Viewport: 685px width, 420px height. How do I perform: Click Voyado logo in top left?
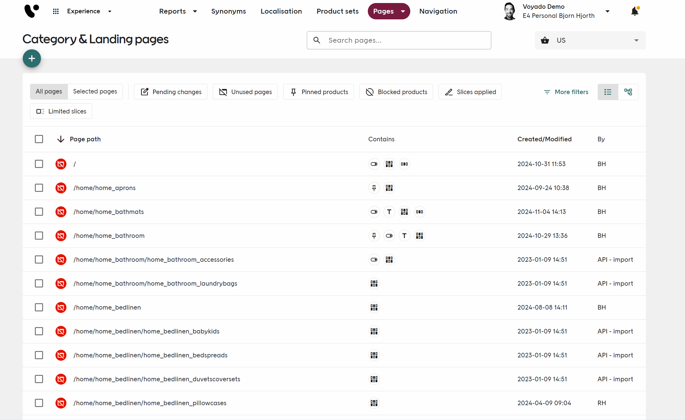(32, 11)
